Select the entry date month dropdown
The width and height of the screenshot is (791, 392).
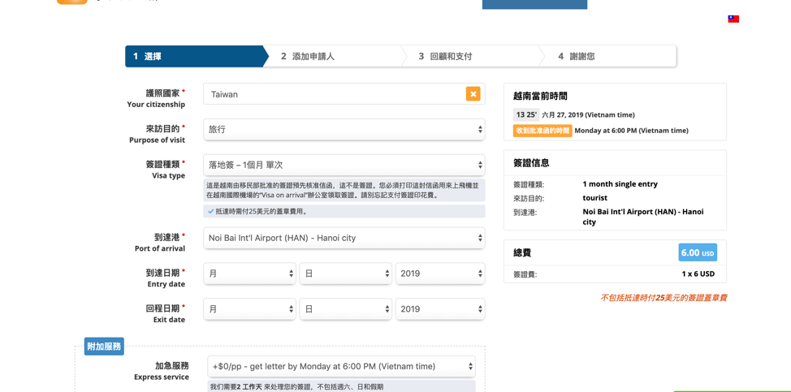coord(249,274)
